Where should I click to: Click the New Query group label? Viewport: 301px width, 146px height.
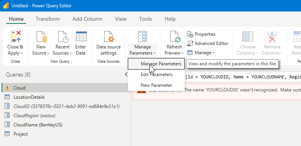coord(60,61)
